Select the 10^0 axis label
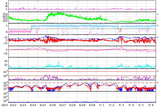 [6, 101]
